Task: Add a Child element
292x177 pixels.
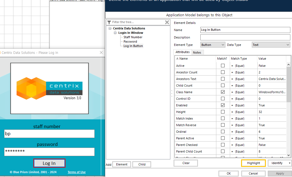Action: pyautogui.click(x=142, y=164)
